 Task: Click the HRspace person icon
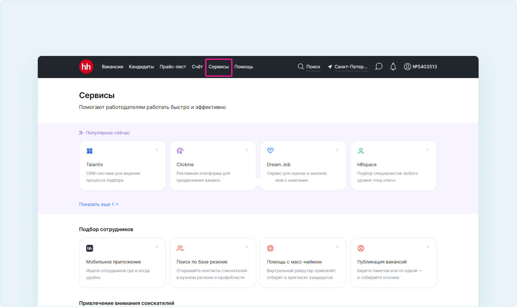coord(361,151)
